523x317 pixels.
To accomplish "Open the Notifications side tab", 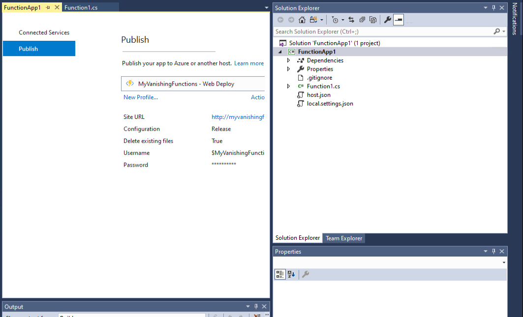I will tap(515, 19).
